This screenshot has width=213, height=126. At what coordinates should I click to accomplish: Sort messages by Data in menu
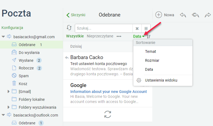tap(163, 69)
